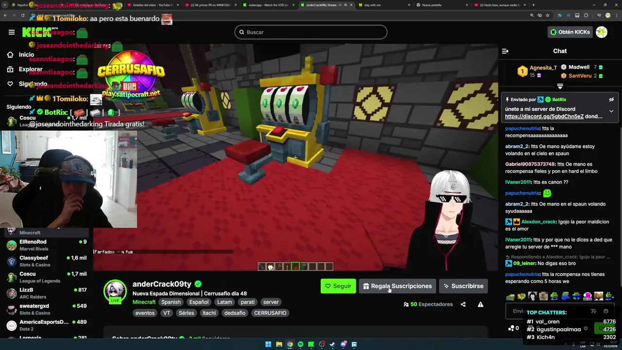Screen dimensions: 622x350
Task: Open the Discord invite link
Action: pyautogui.click(x=544, y=117)
